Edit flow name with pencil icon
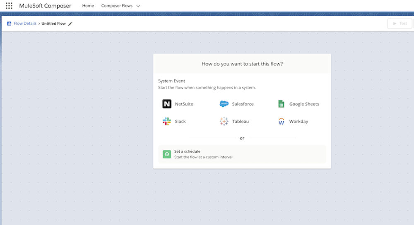The width and height of the screenshot is (414, 225). coord(70,24)
